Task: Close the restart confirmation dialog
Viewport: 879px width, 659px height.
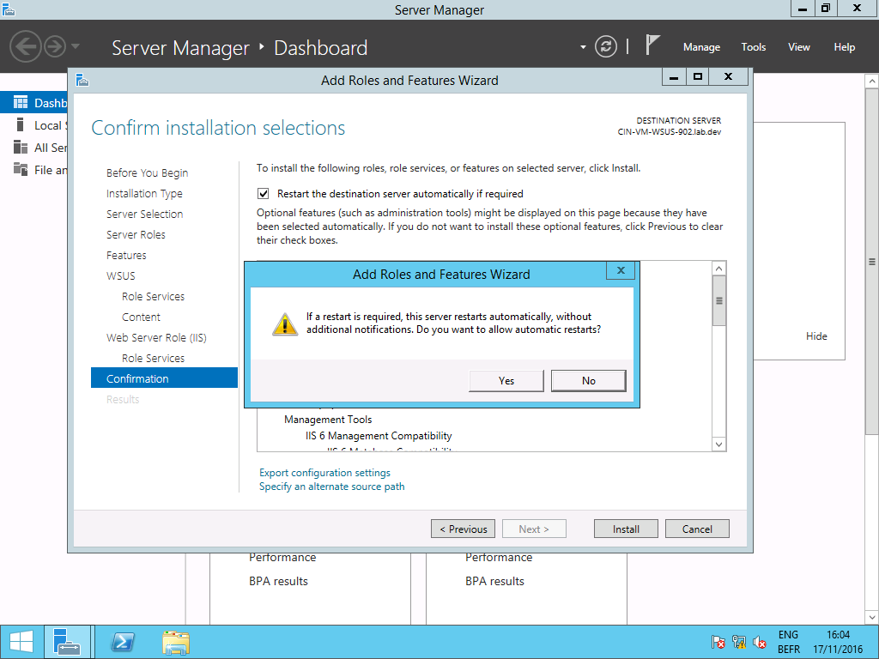Action: (x=621, y=270)
